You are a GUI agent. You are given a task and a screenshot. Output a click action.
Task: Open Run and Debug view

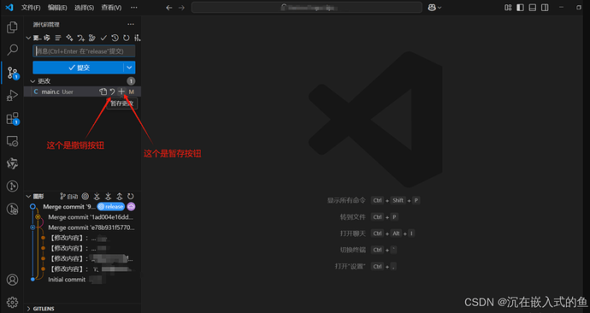(13, 96)
